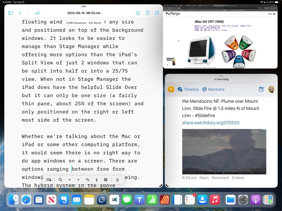Screen dimensions: 282x211
Task: Tap the share icon in iA Writer toolbar
Action: 147,13
